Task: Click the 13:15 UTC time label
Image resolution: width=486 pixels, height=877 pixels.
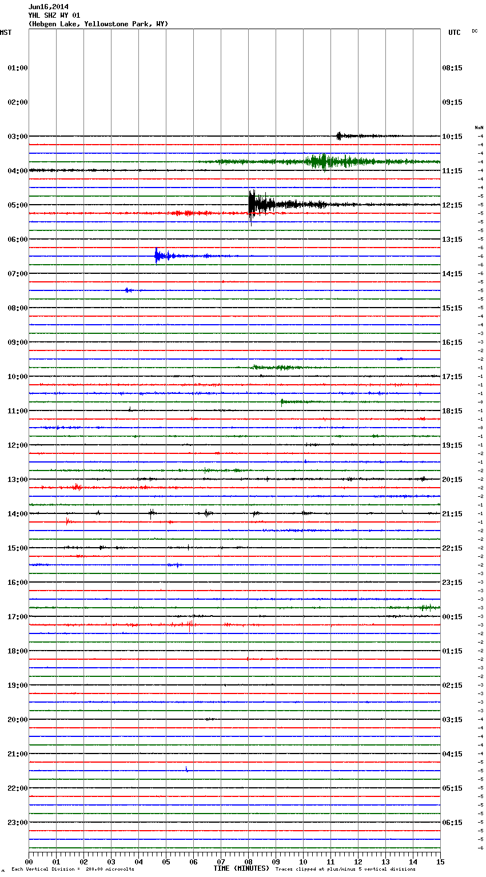Action: click(x=452, y=240)
